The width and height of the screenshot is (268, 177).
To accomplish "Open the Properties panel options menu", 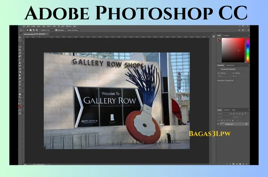I will pyautogui.click(x=249, y=65).
